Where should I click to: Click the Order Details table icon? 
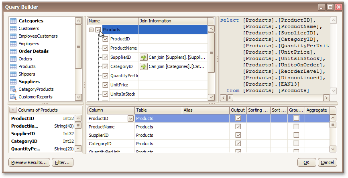coord(13,51)
